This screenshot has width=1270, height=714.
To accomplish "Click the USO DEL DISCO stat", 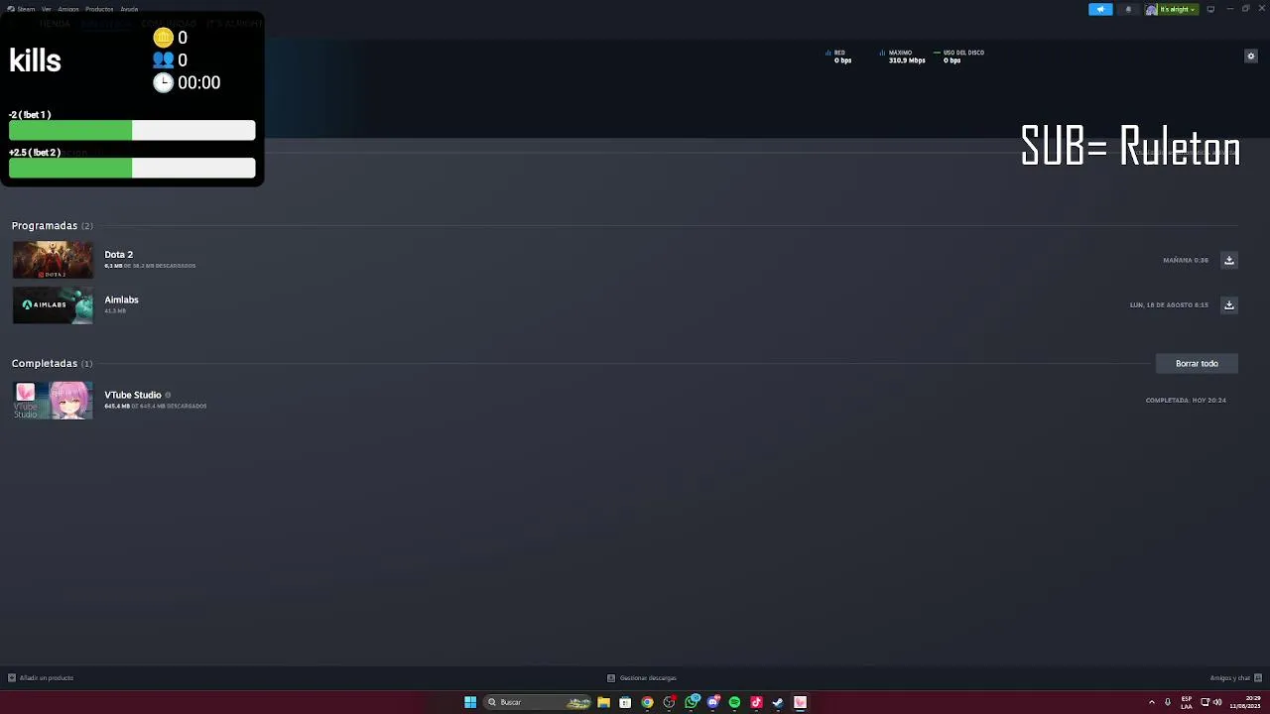I will 958,57.
